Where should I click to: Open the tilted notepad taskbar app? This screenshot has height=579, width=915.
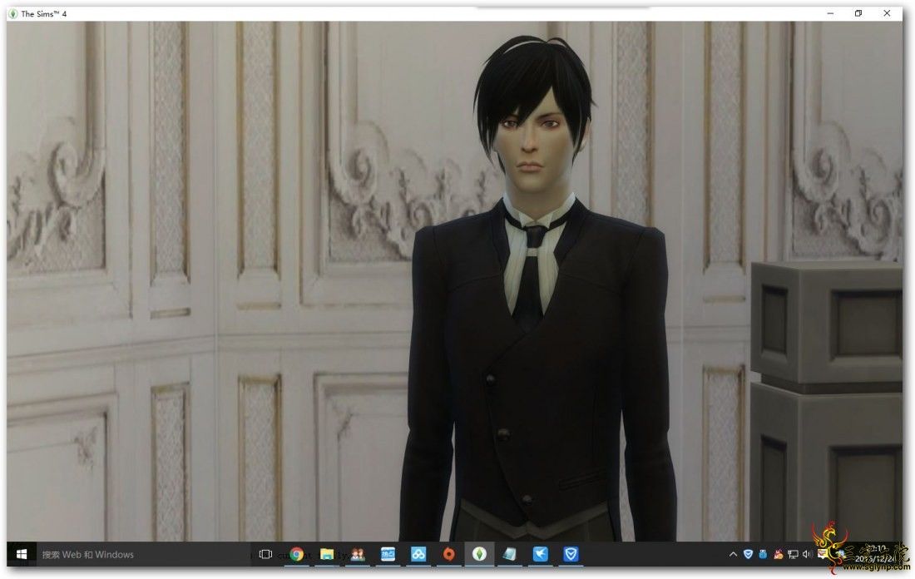click(509, 555)
